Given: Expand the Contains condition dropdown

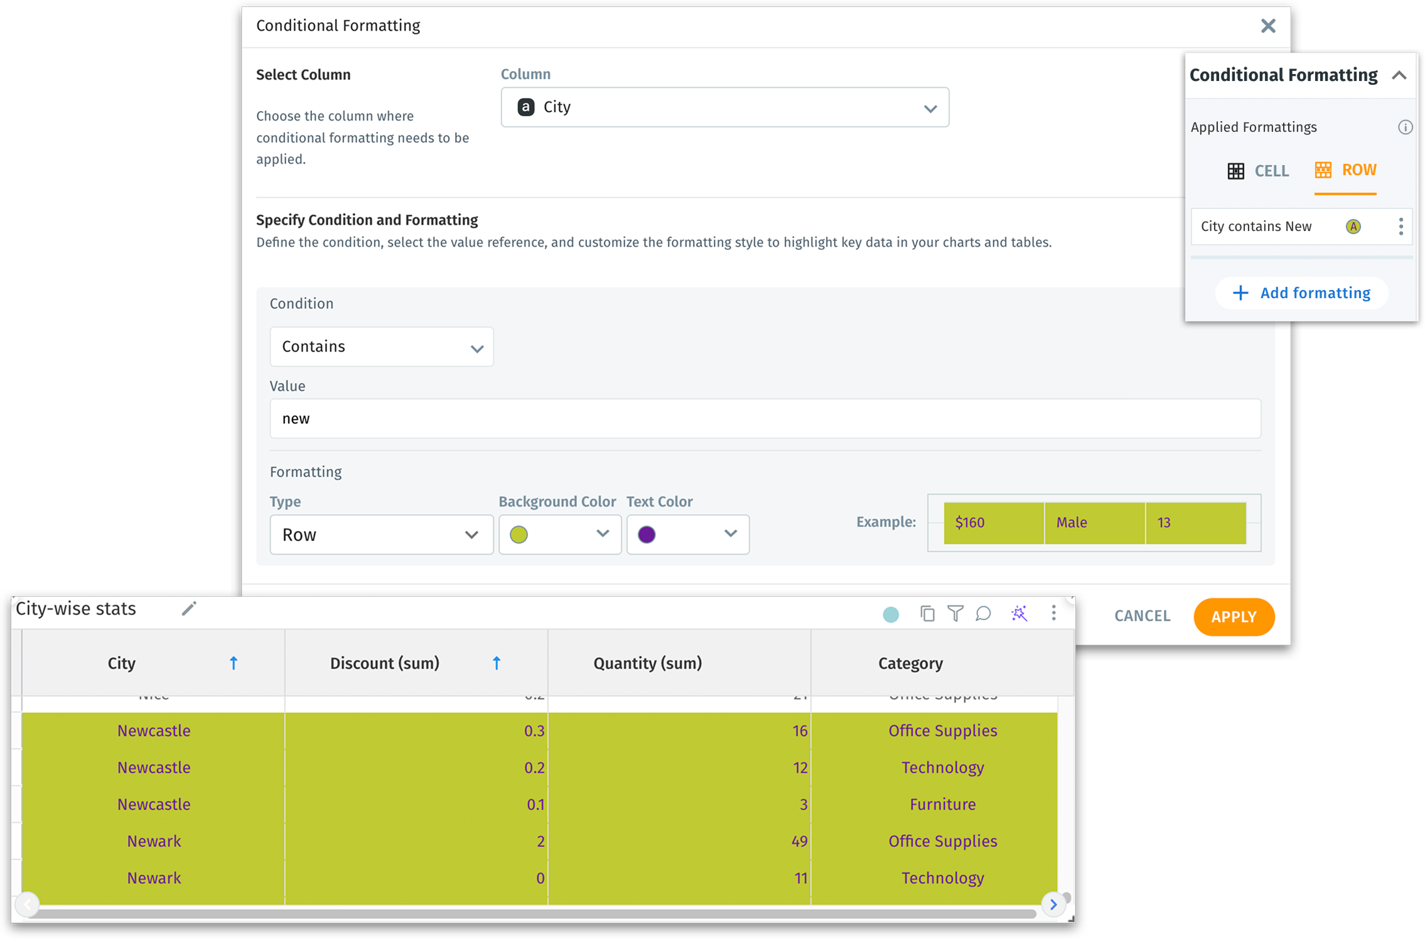Looking at the screenshot, I should click(x=381, y=346).
